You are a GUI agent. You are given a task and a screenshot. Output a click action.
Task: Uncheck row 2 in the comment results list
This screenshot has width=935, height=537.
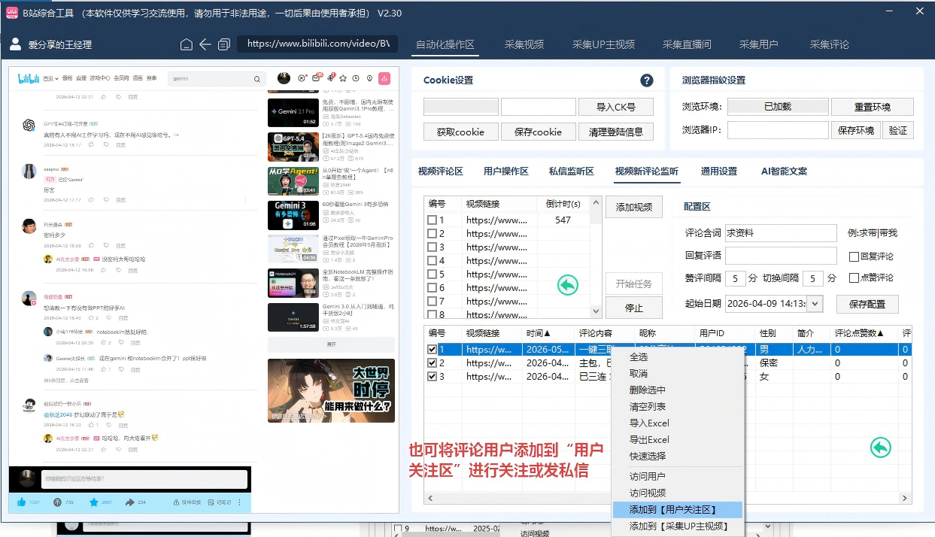432,363
